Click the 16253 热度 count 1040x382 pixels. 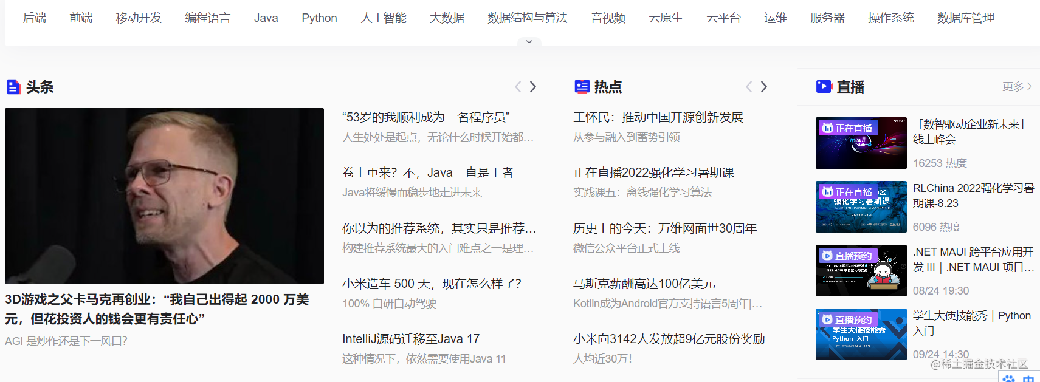[940, 163]
